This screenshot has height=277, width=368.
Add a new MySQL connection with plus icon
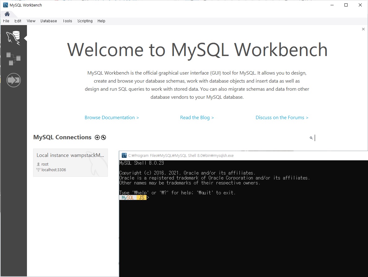[x=97, y=137]
